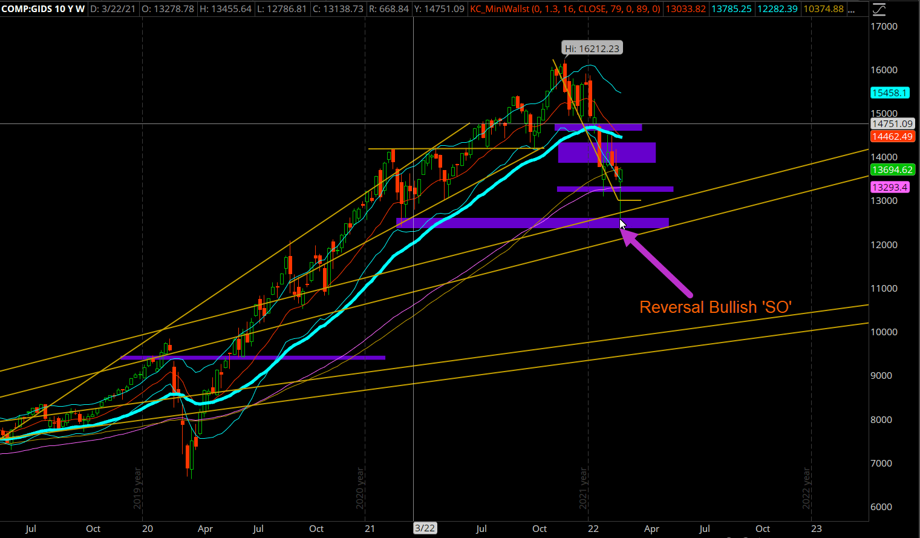The image size is (920, 538).
Task: Click the 2022 year vertical marker label
Action: pyautogui.click(x=806, y=488)
